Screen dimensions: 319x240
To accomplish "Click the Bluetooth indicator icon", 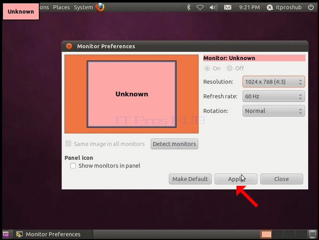I will point(189,7).
